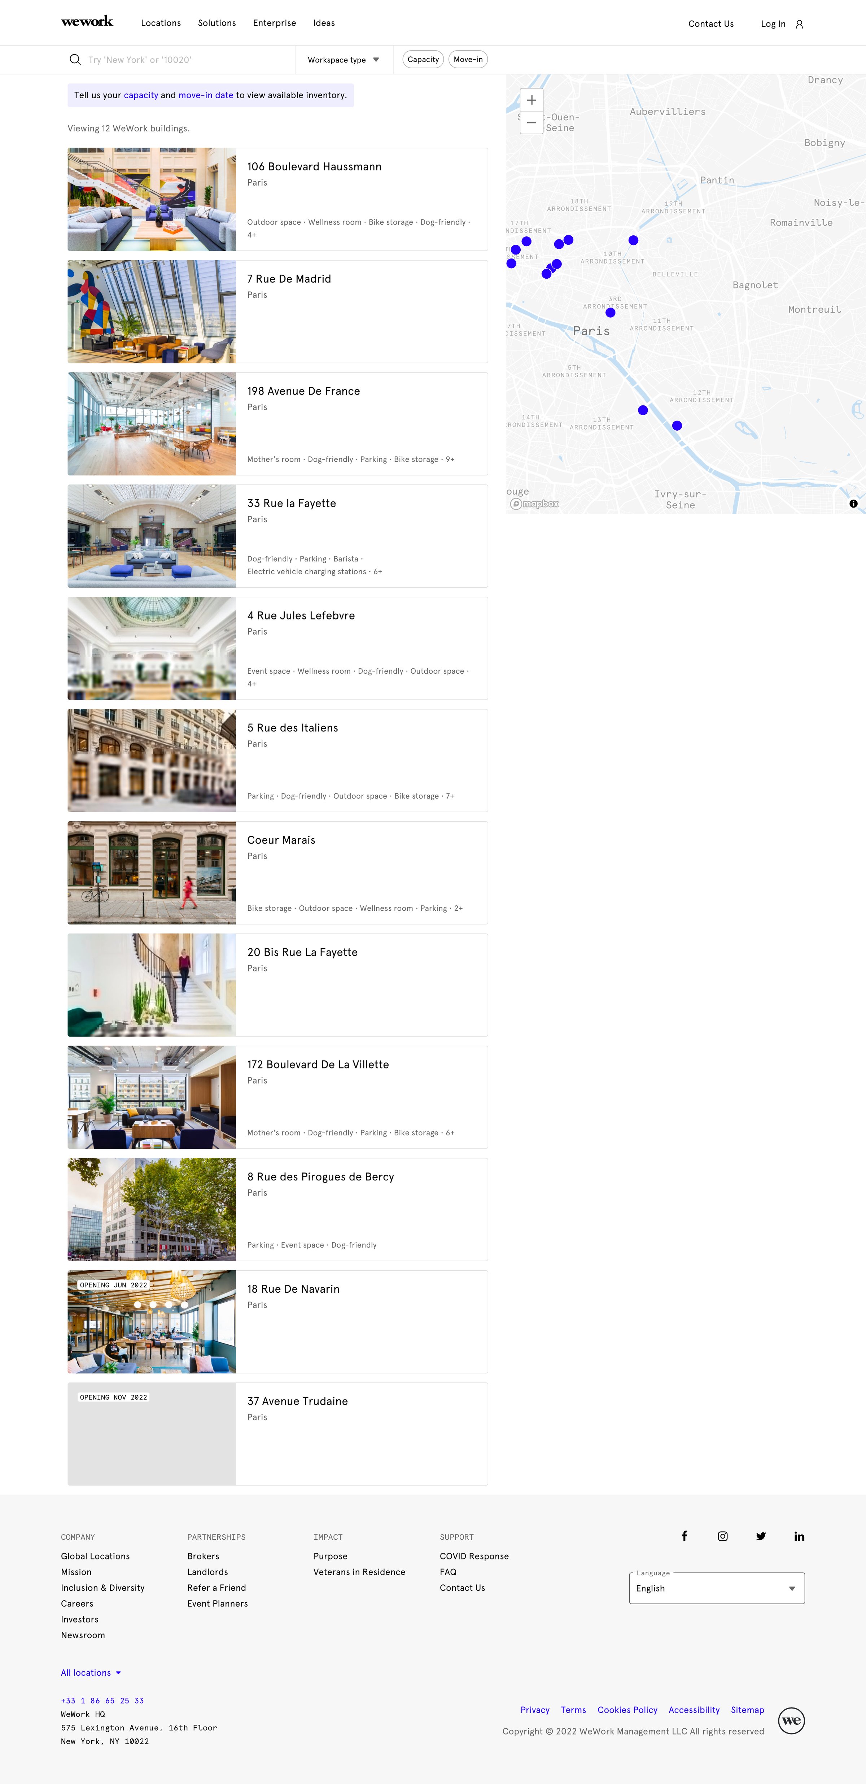Open the Mission footer link
866x1784 pixels.
(76, 1572)
